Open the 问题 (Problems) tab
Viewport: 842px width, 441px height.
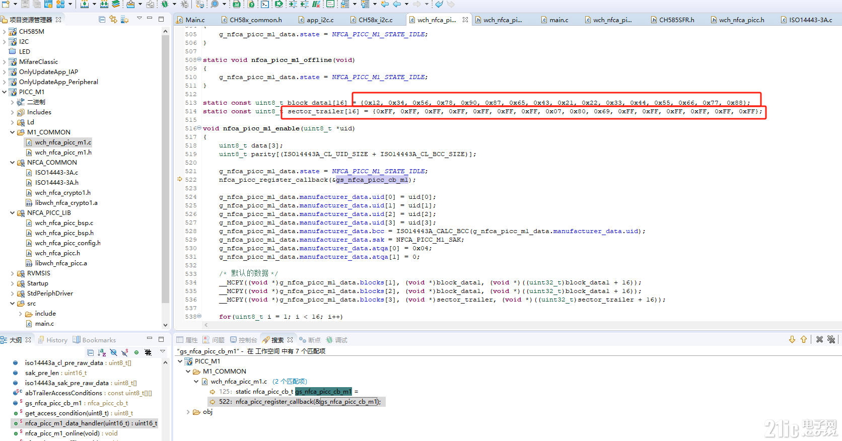point(214,340)
